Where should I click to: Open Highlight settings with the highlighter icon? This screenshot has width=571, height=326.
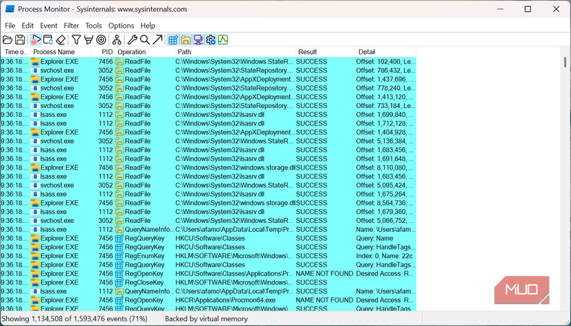point(89,39)
